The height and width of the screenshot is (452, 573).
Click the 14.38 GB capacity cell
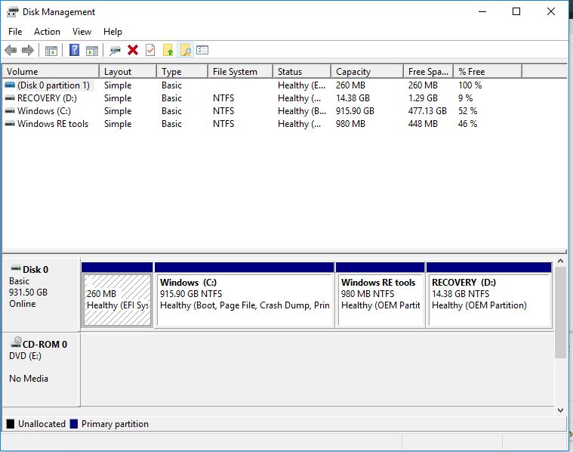click(x=353, y=98)
